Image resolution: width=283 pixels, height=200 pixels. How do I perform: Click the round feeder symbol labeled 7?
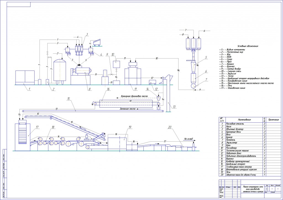point(194,86)
